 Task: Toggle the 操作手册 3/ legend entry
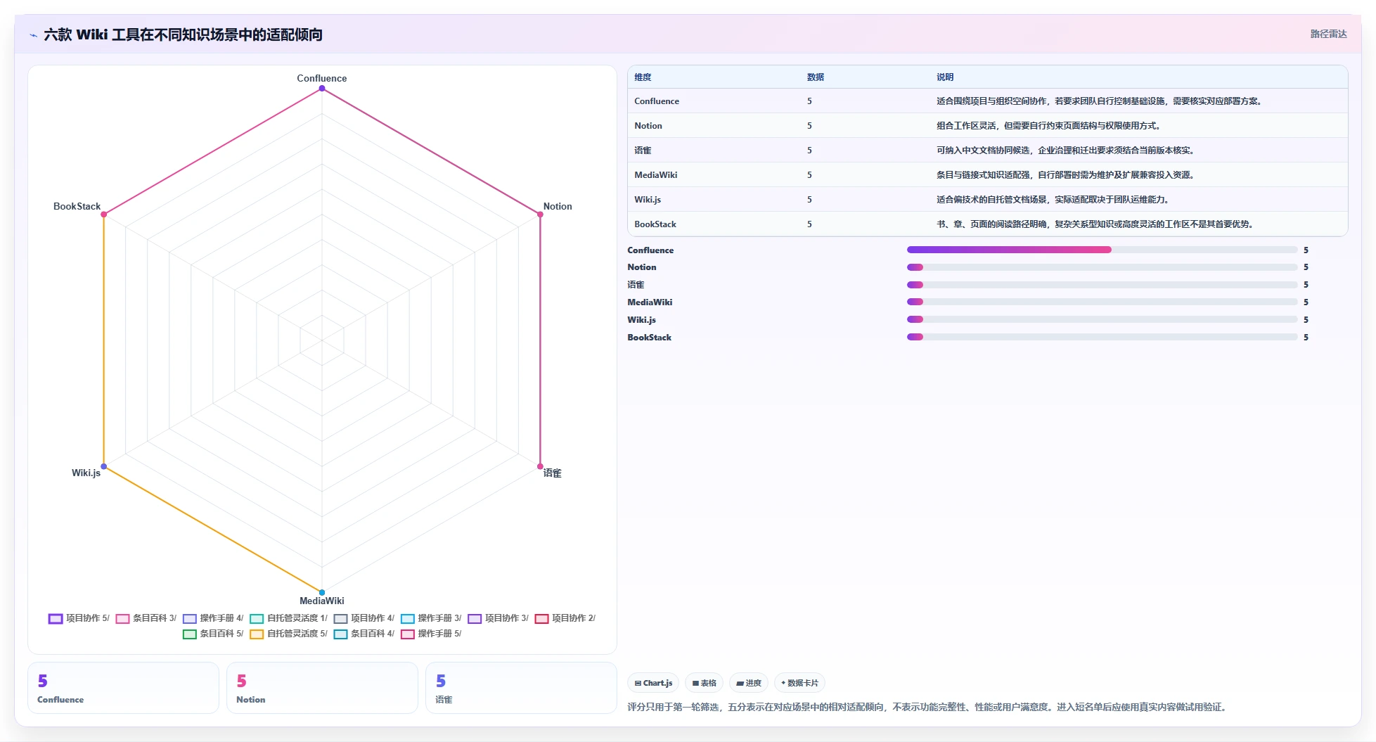point(431,618)
